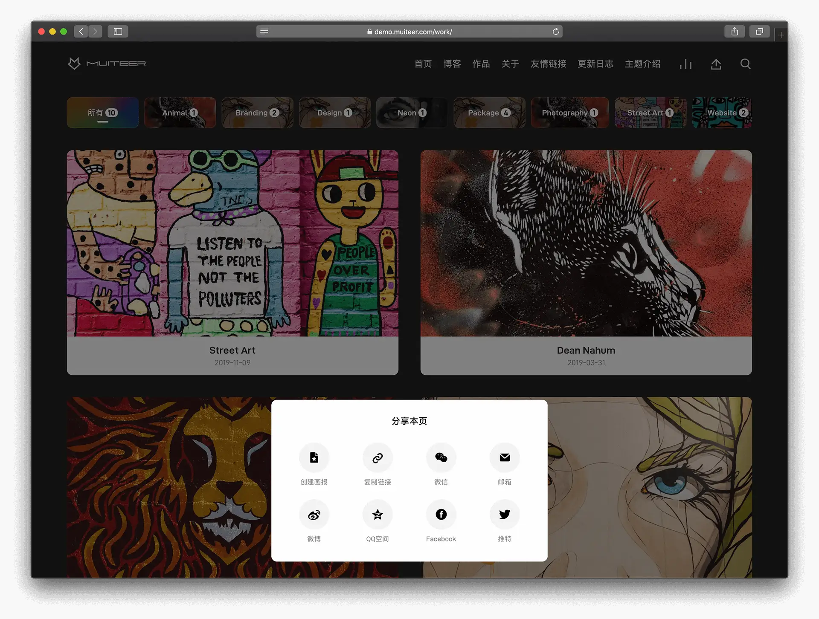Open the site search magnifier icon
This screenshot has height=619, width=819.
pos(745,64)
